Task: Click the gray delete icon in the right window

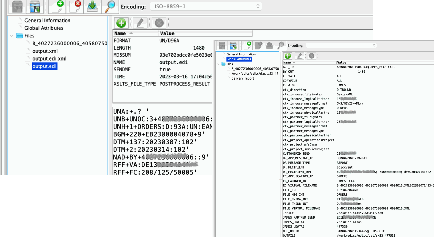Action: [312, 56]
